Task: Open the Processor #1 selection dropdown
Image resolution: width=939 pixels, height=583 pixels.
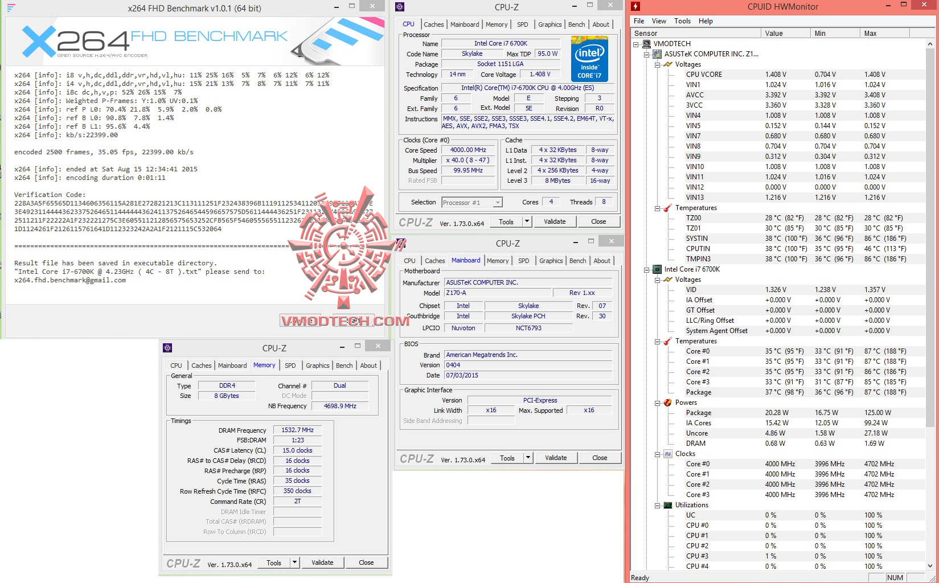Action: (498, 203)
